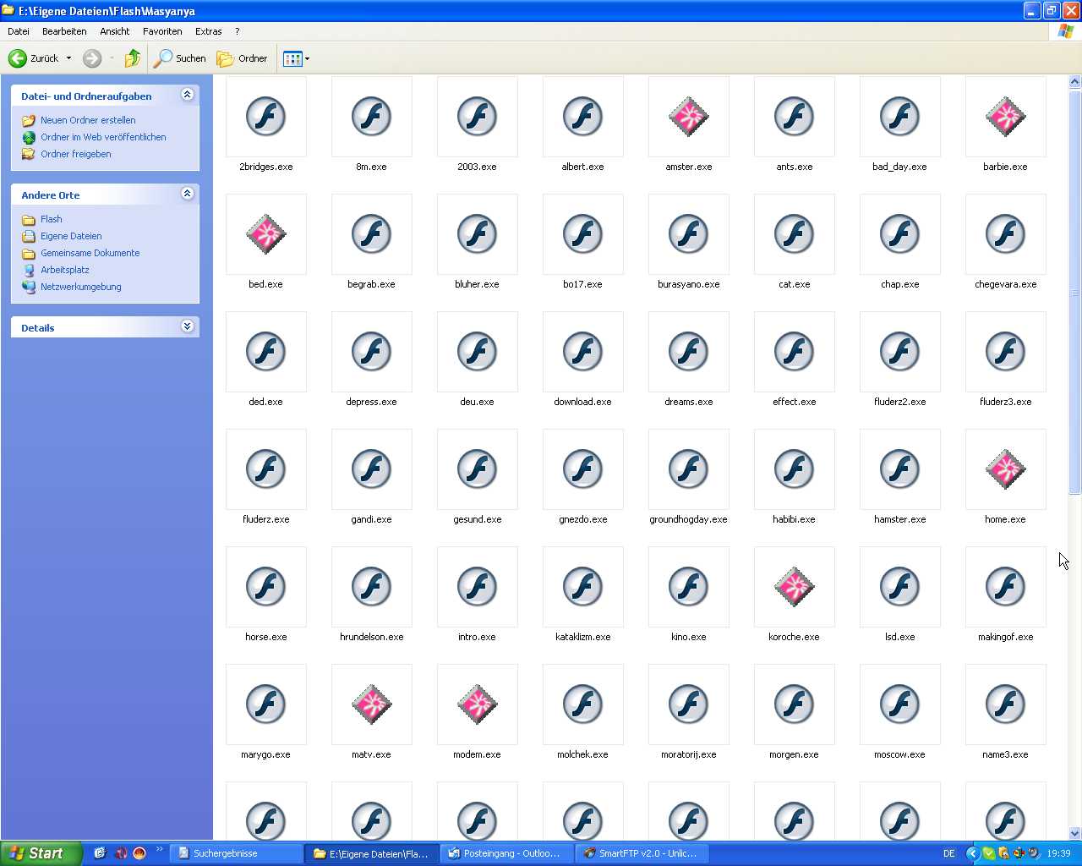The height and width of the screenshot is (866, 1082).
Task: Select the groundhogday.exe icon
Action: tap(689, 469)
